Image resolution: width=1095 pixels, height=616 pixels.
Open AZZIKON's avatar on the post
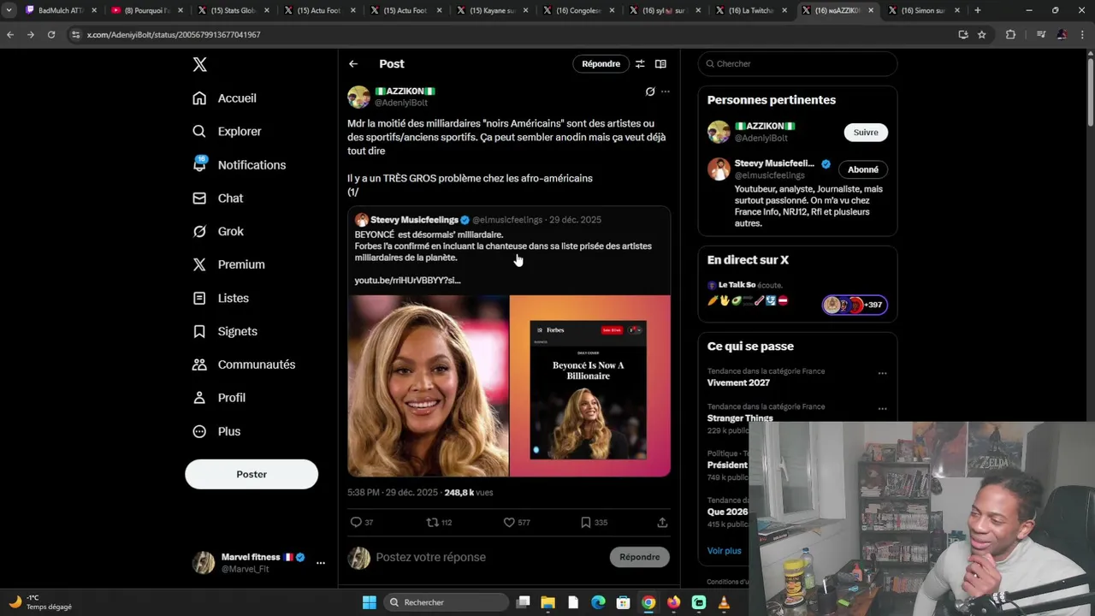click(358, 97)
